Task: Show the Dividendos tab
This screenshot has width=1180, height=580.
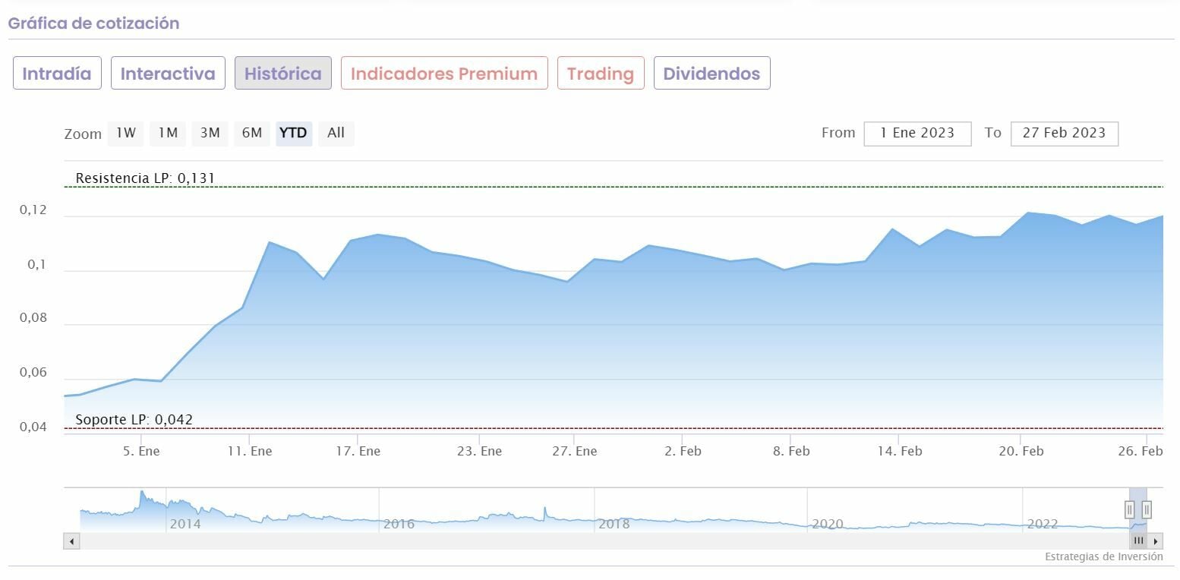Action: click(x=711, y=74)
